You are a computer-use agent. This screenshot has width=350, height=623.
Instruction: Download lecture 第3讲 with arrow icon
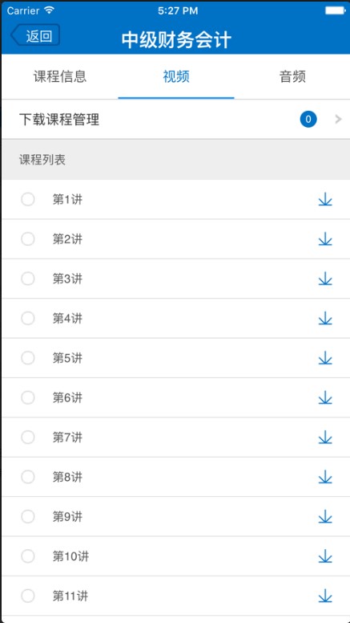point(325,279)
